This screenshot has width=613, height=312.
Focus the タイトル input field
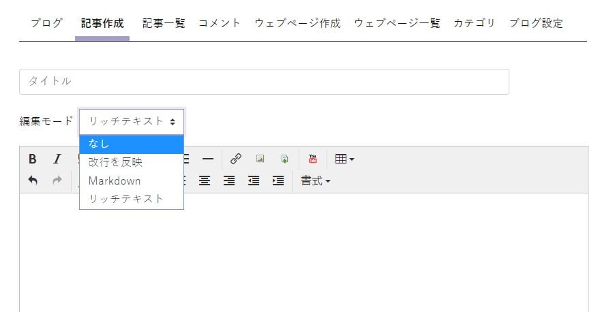[x=264, y=82]
